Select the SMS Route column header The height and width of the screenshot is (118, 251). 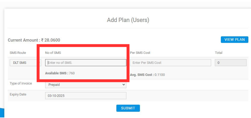pyautogui.click(x=18, y=53)
